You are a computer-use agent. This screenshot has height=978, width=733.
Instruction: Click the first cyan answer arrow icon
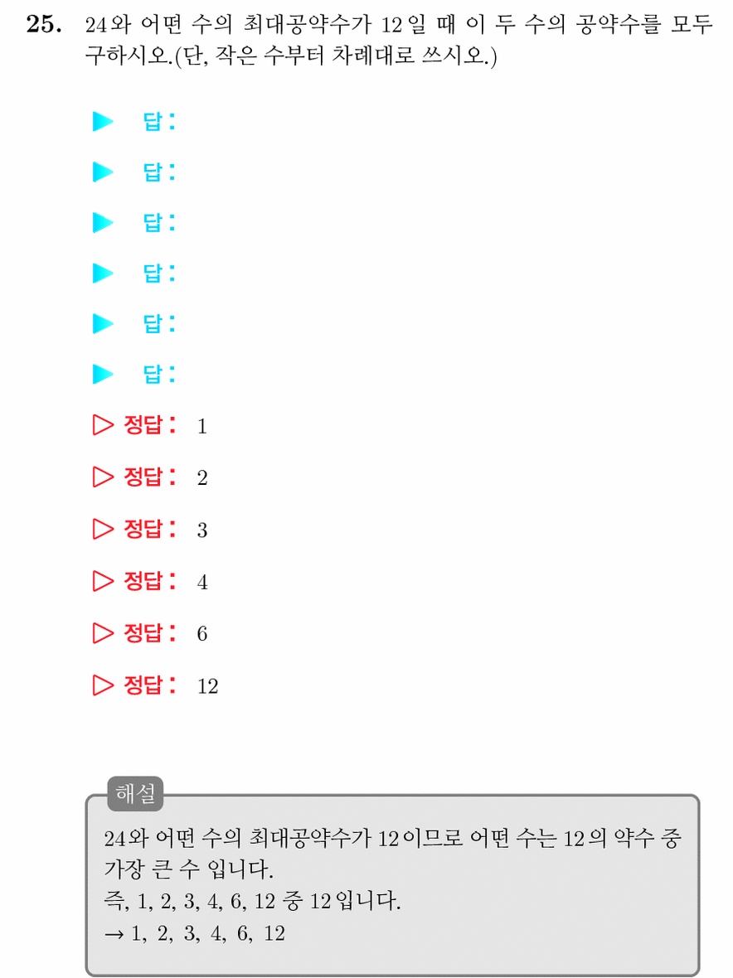click(103, 121)
